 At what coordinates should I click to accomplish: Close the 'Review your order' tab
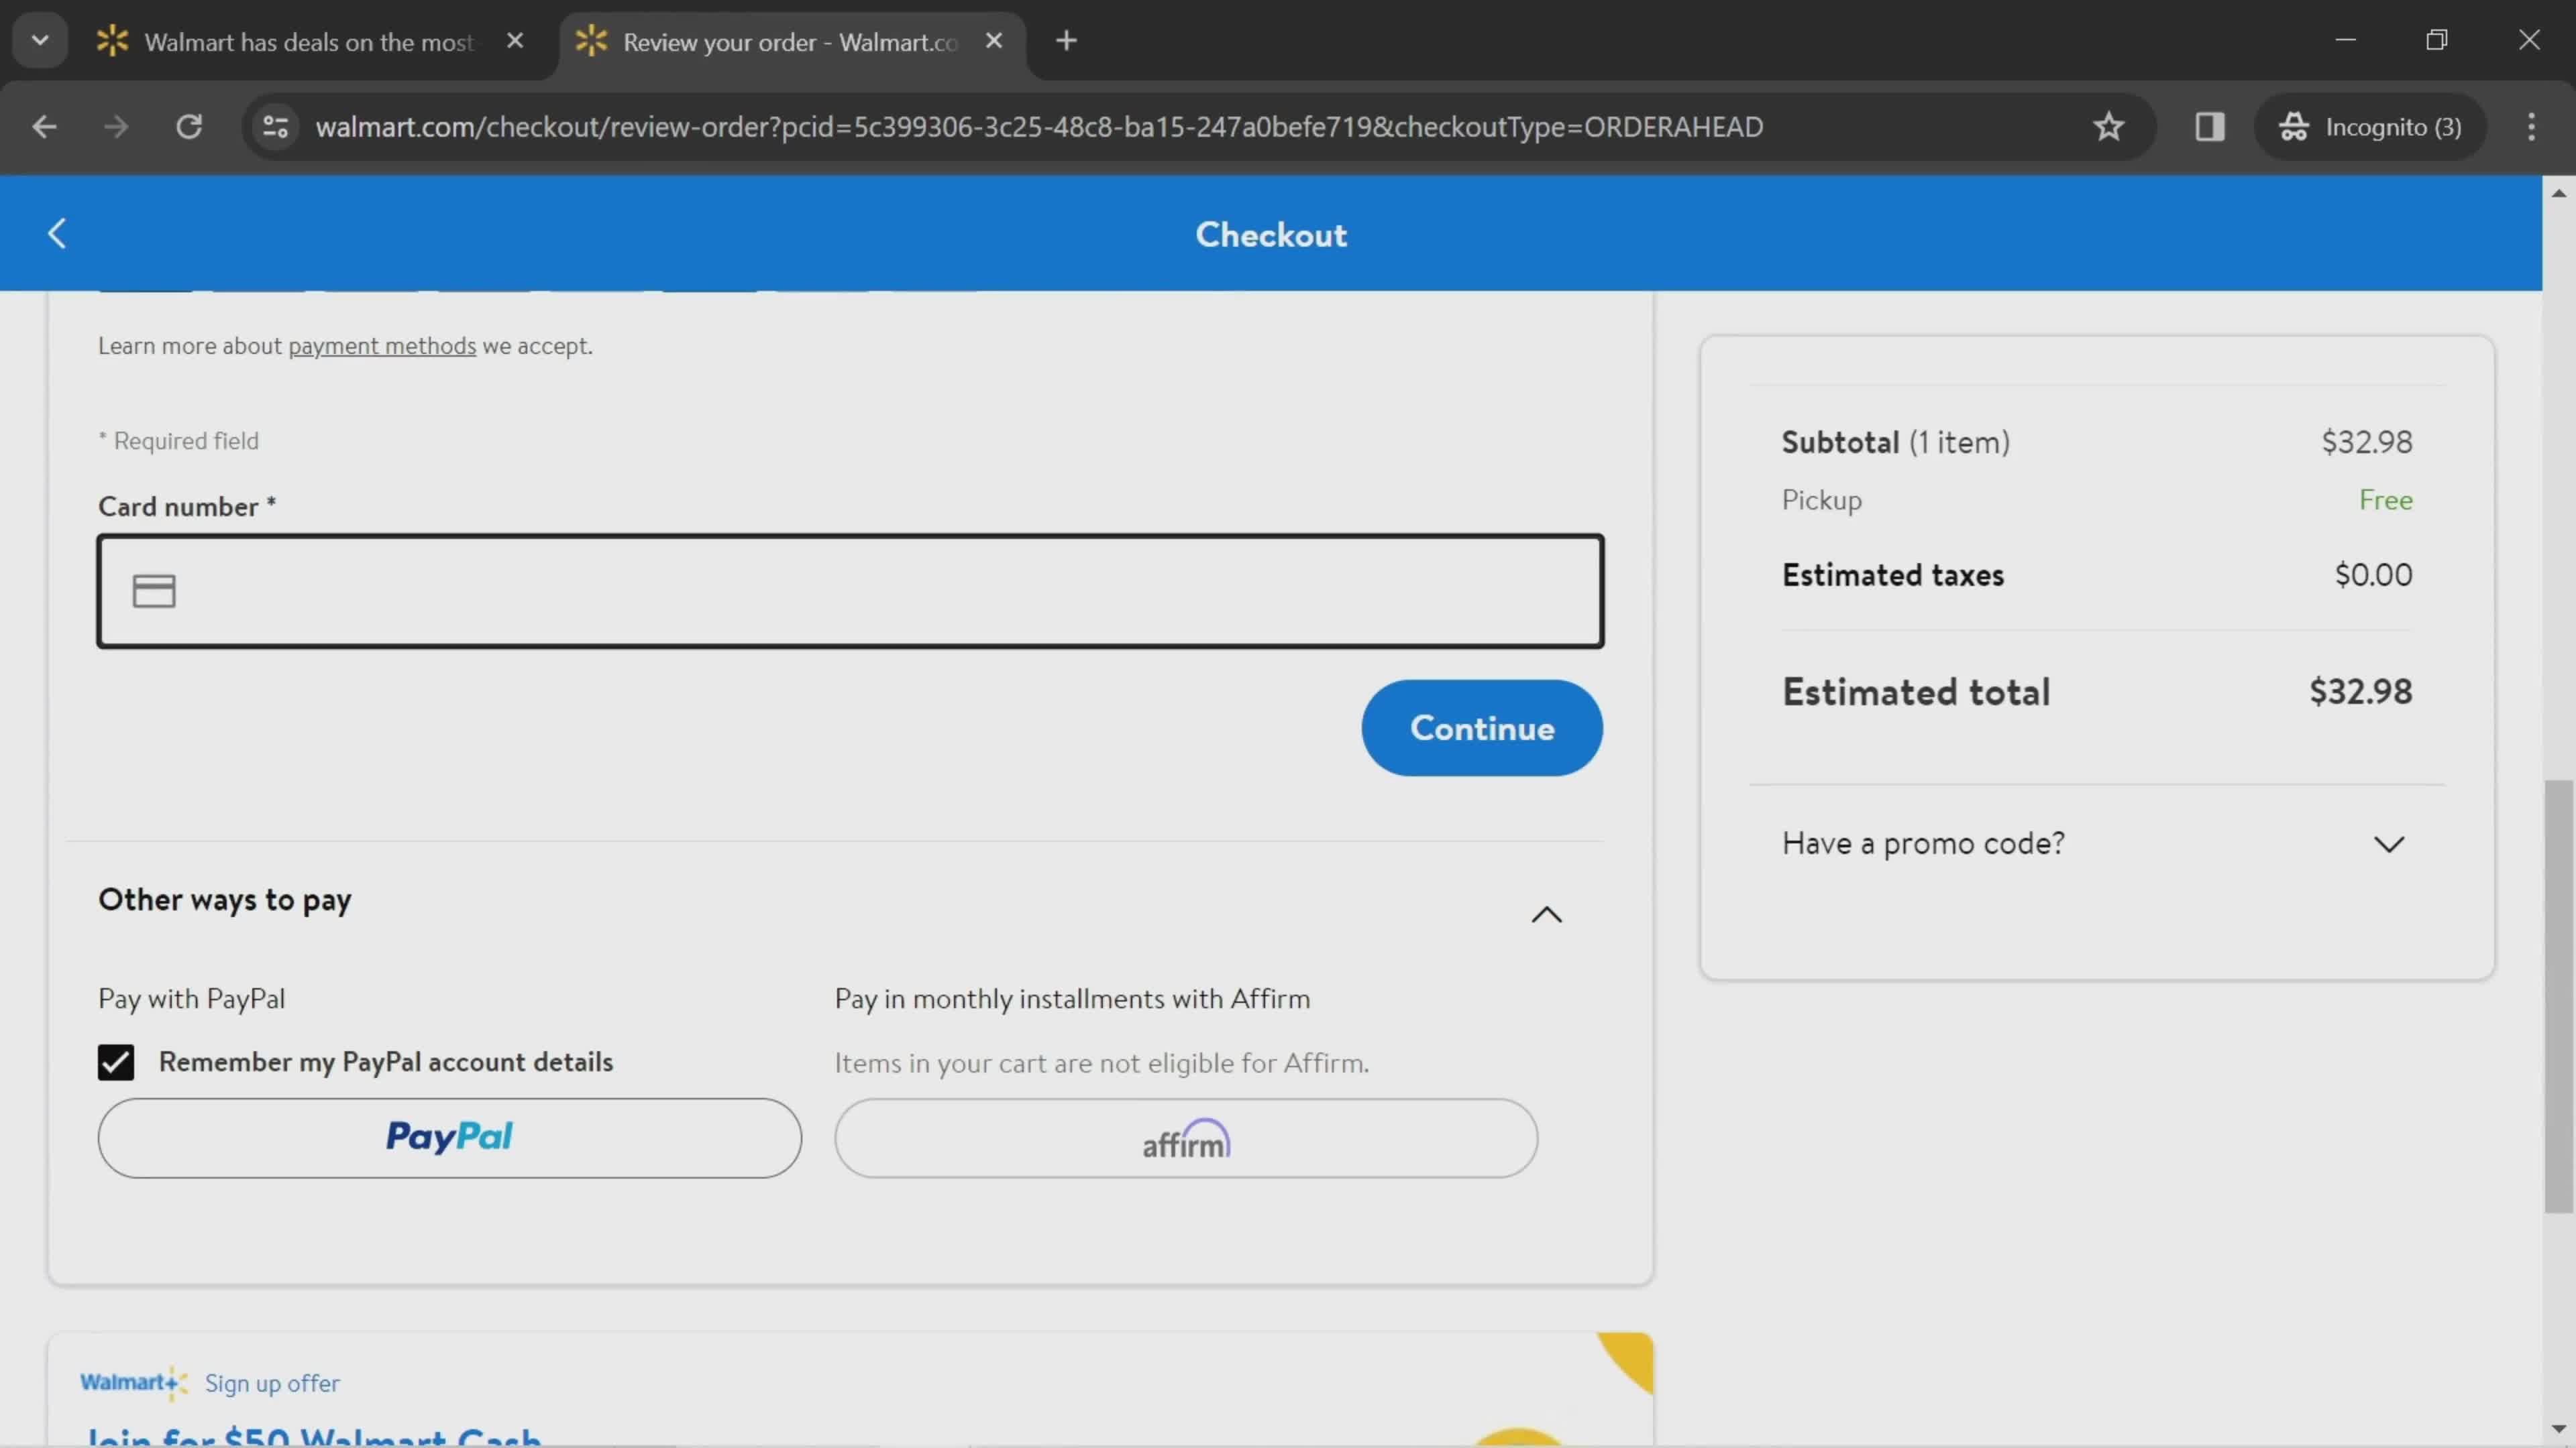point(993,41)
